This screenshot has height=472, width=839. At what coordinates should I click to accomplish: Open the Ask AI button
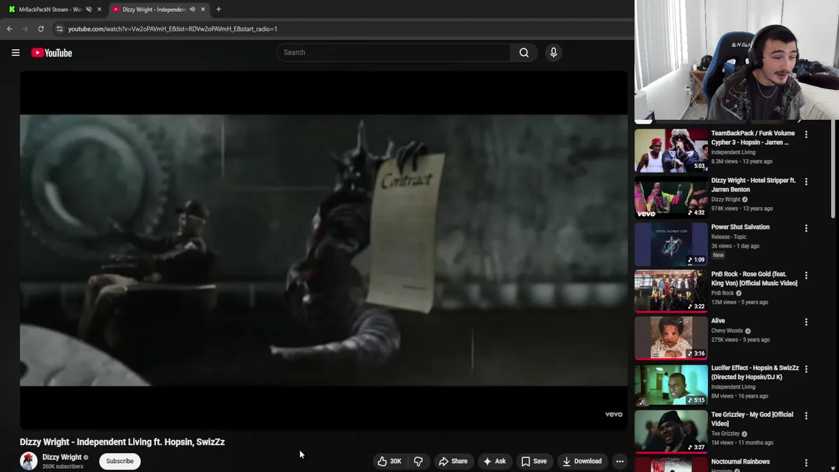(x=494, y=461)
